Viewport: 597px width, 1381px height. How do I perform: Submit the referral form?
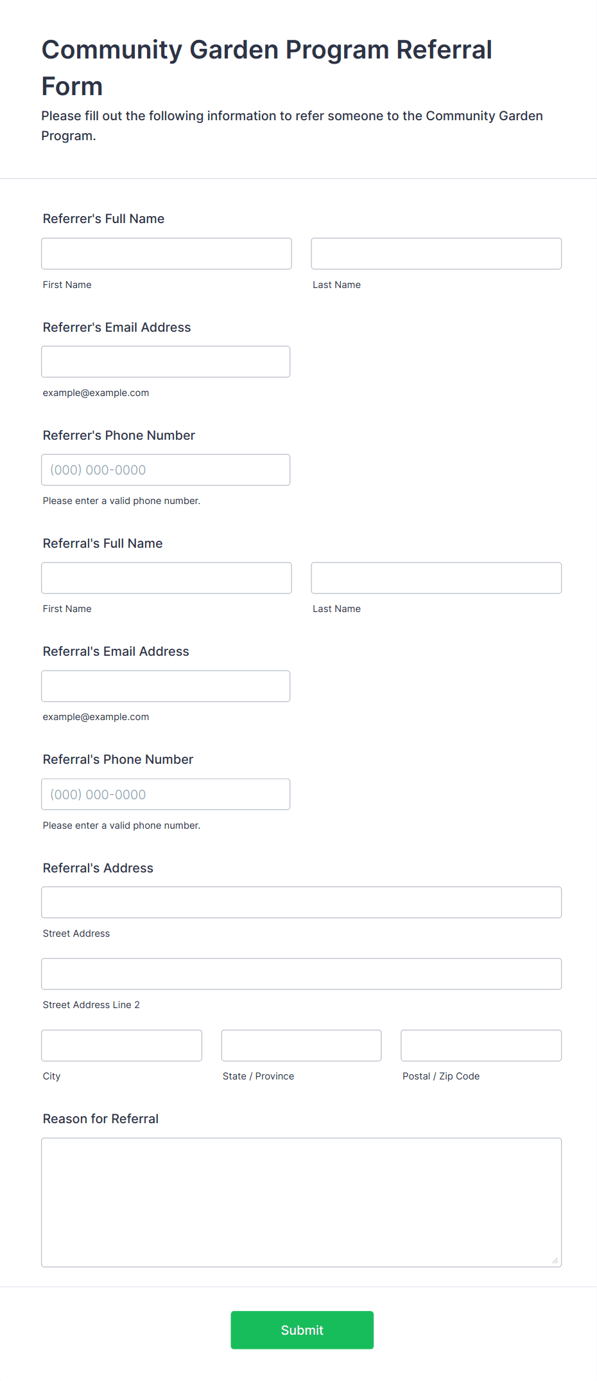302,1330
